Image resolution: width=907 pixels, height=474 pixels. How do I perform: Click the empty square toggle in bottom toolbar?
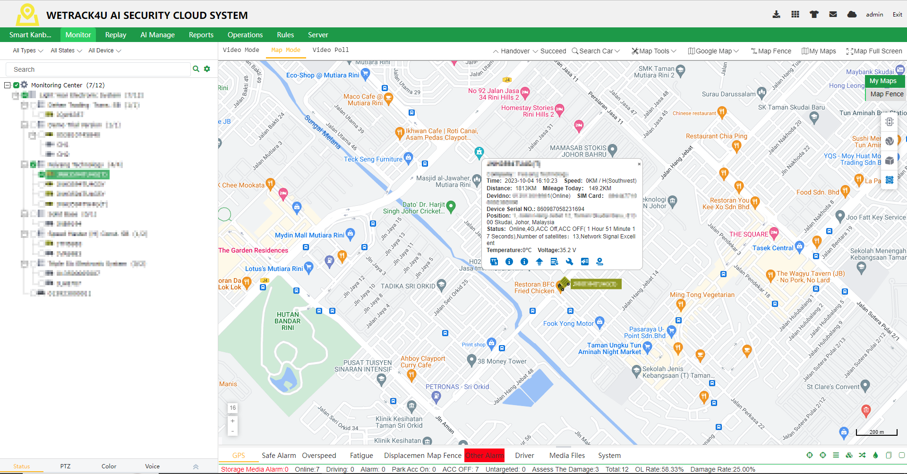tap(901, 455)
